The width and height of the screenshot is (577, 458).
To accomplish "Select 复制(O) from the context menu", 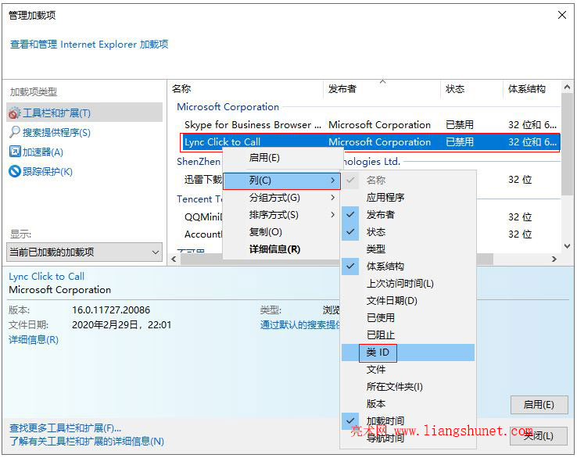I will (281, 232).
